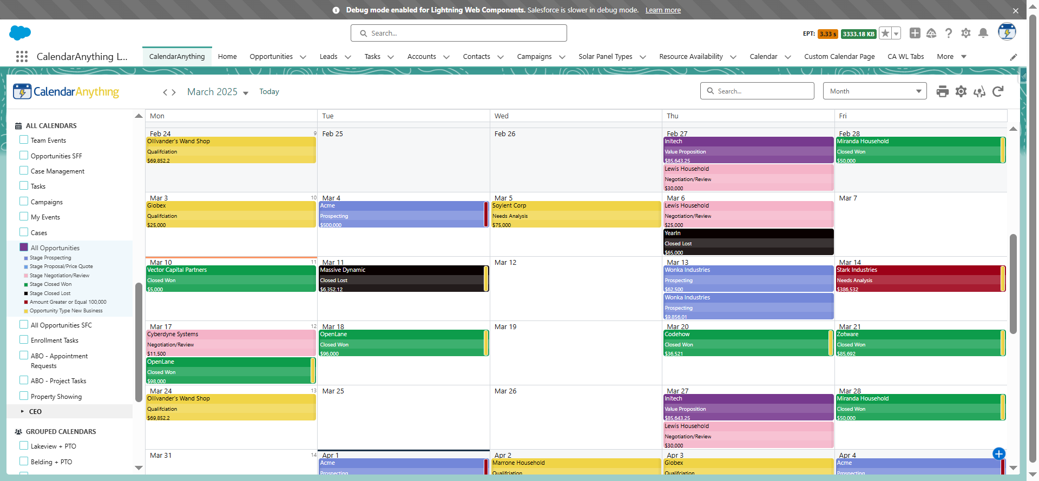
Task: Open the March 2025 date picker dropdown
Action: coord(246,93)
